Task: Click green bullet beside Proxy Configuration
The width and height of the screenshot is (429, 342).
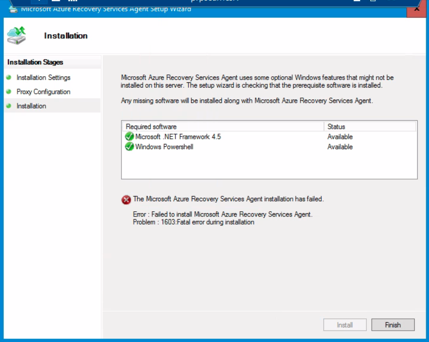Action: (9, 91)
